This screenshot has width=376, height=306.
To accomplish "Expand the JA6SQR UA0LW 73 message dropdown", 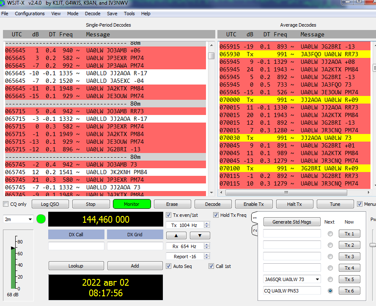I will tap(317, 279).
